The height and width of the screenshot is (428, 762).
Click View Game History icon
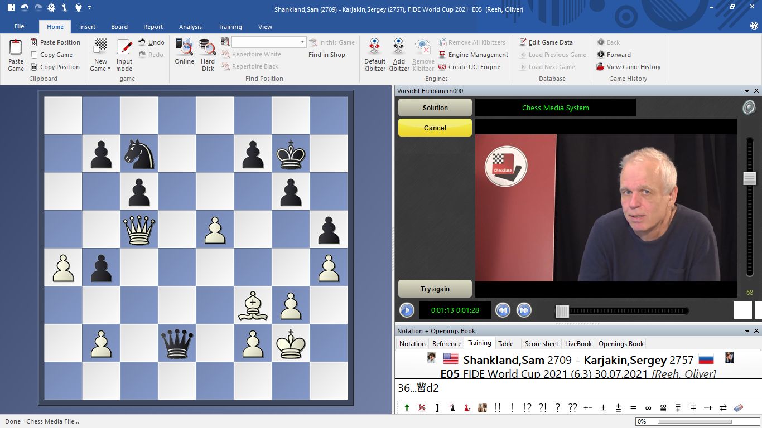click(600, 67)
